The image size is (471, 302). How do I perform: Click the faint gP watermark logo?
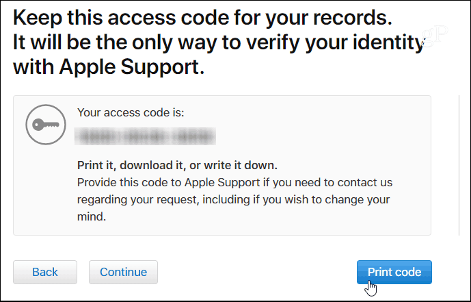coord(435,36)
